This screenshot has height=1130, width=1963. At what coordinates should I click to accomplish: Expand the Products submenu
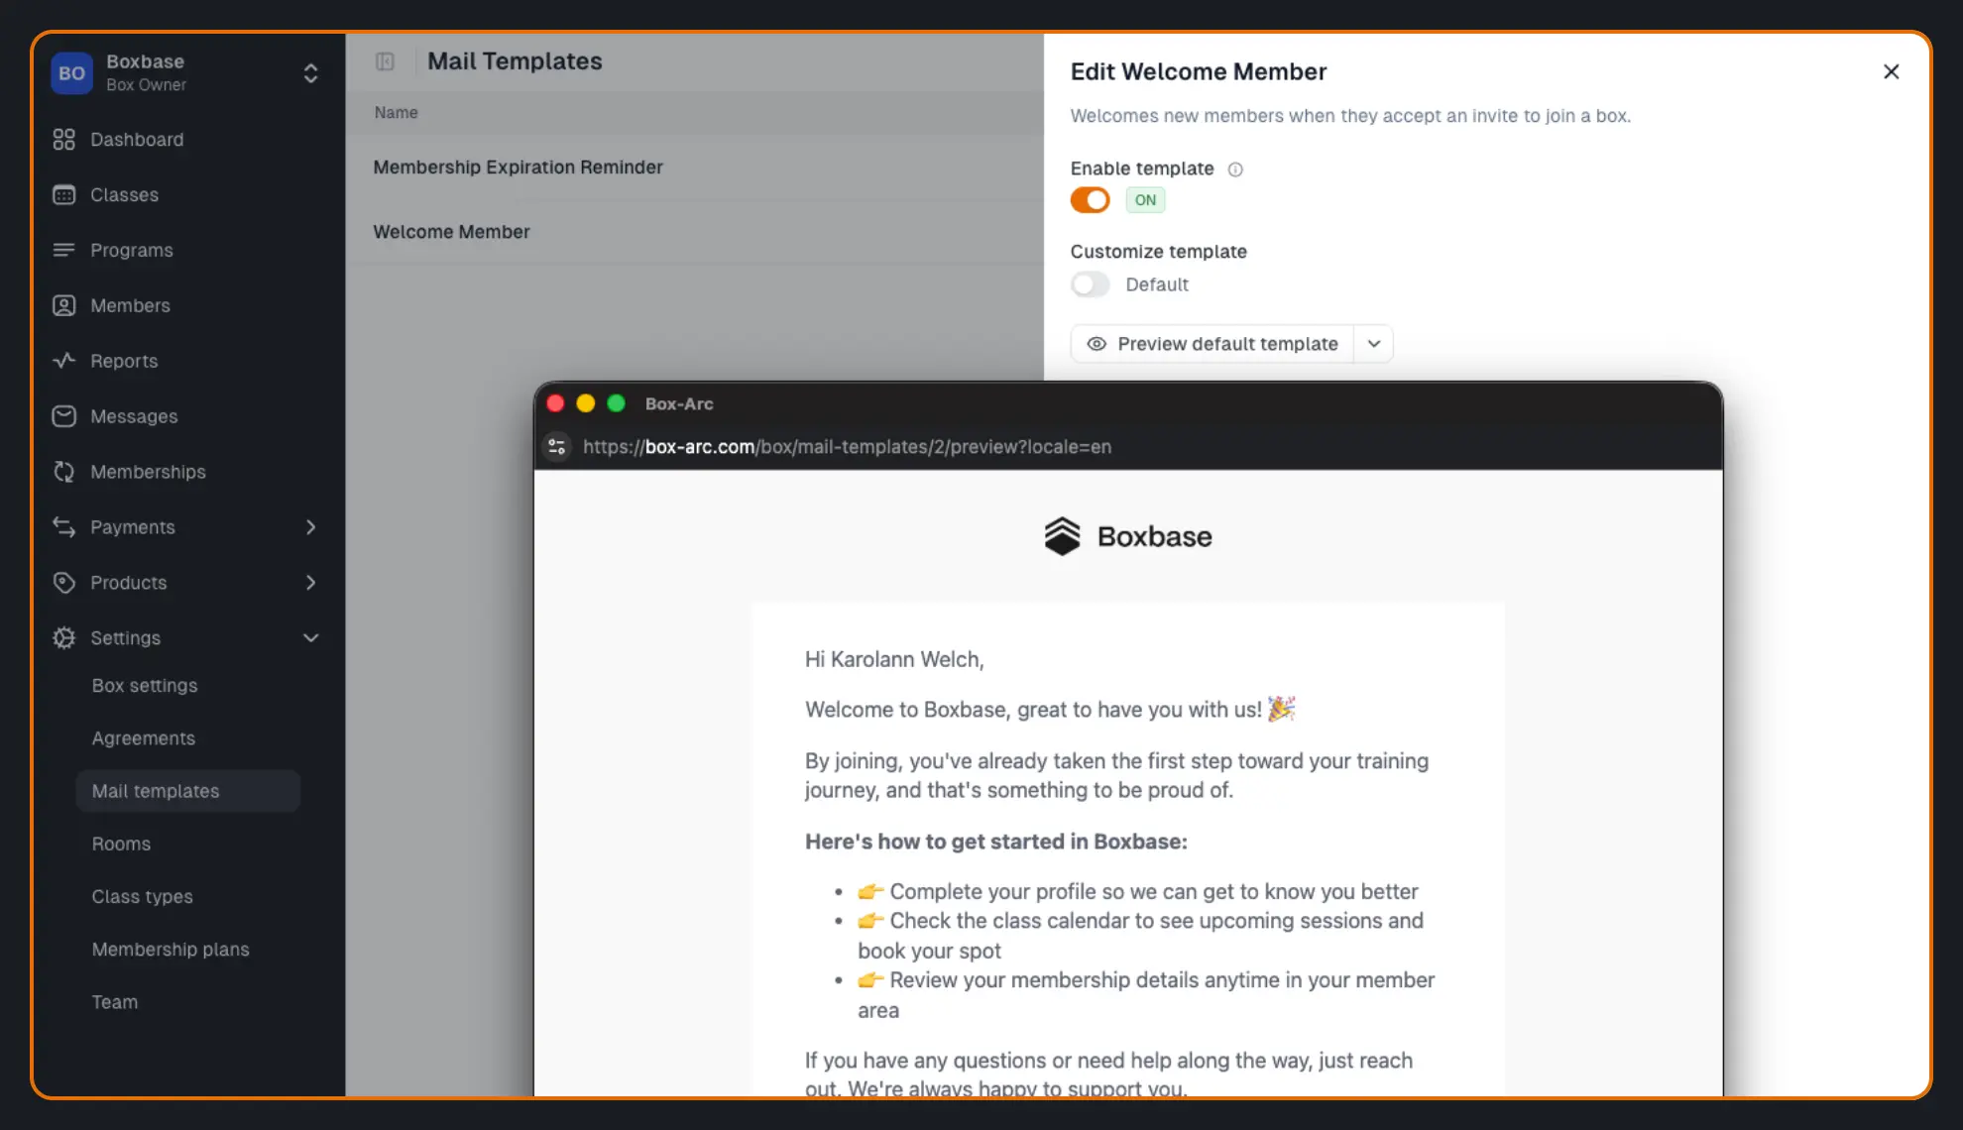click(x=310, y=583)
